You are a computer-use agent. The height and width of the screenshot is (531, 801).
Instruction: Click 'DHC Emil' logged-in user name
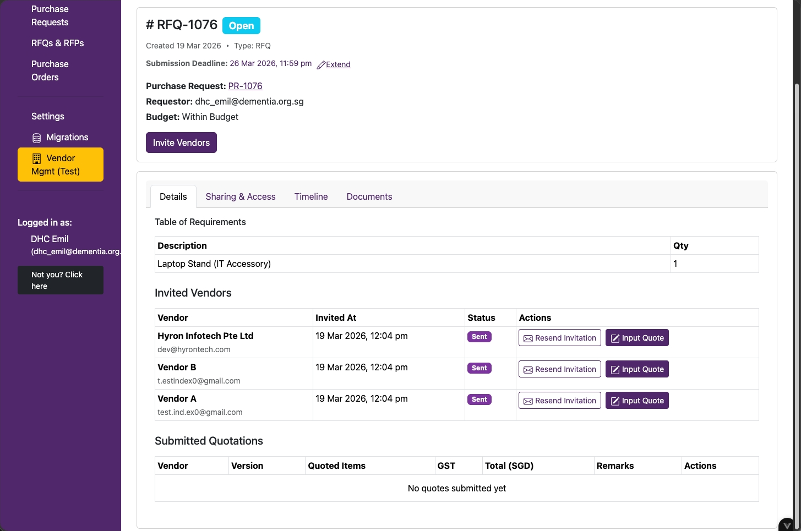[50, 239]
